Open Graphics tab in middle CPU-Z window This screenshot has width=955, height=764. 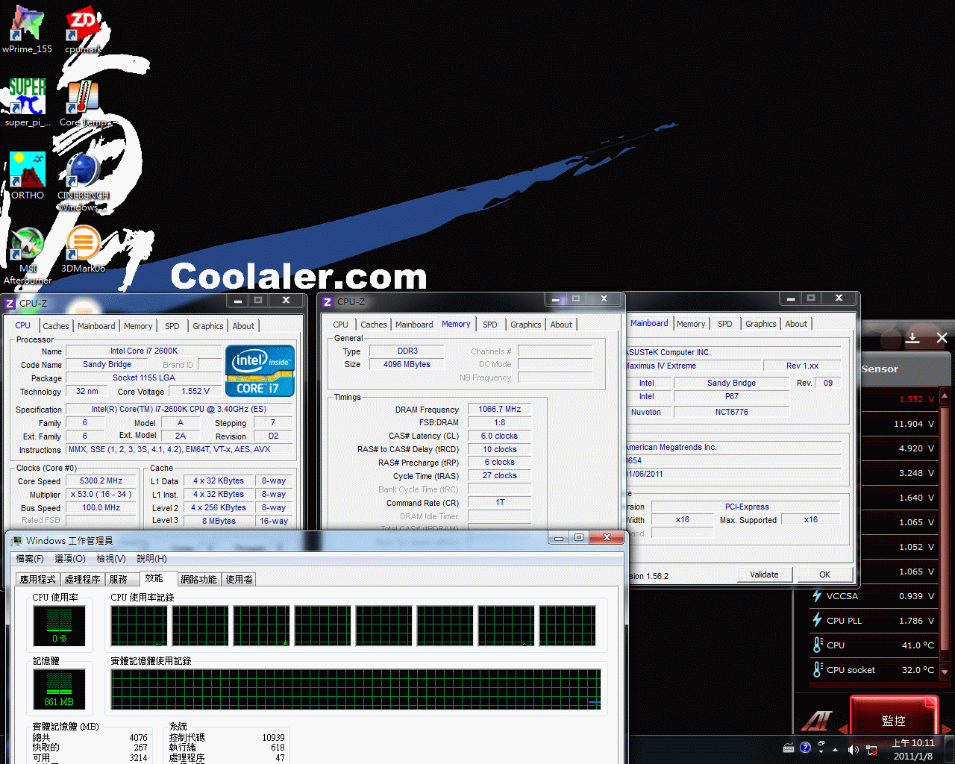tap(526, 325)
